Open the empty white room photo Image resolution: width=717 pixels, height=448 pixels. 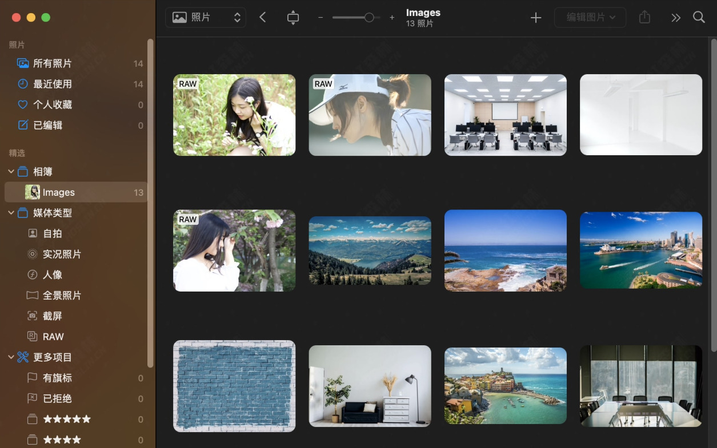coord(641,115)
